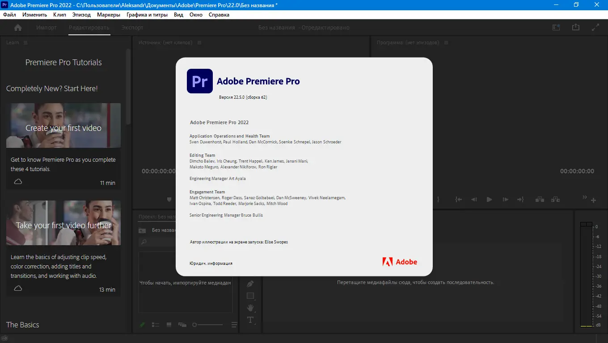The width and height of the screenshot is (608, 343).
Task: Click the Completely New? Start Here! heading
Action: point(52,88)
